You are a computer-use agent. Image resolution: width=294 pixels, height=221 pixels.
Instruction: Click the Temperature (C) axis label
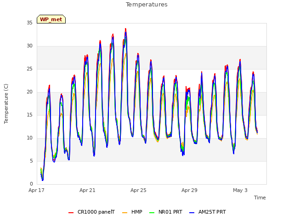coord(6,104)
